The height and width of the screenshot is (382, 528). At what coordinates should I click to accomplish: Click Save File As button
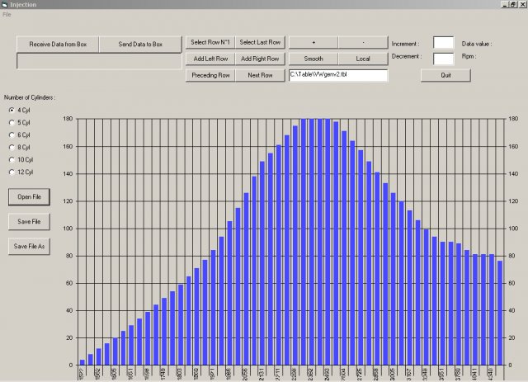click(30, 246)
